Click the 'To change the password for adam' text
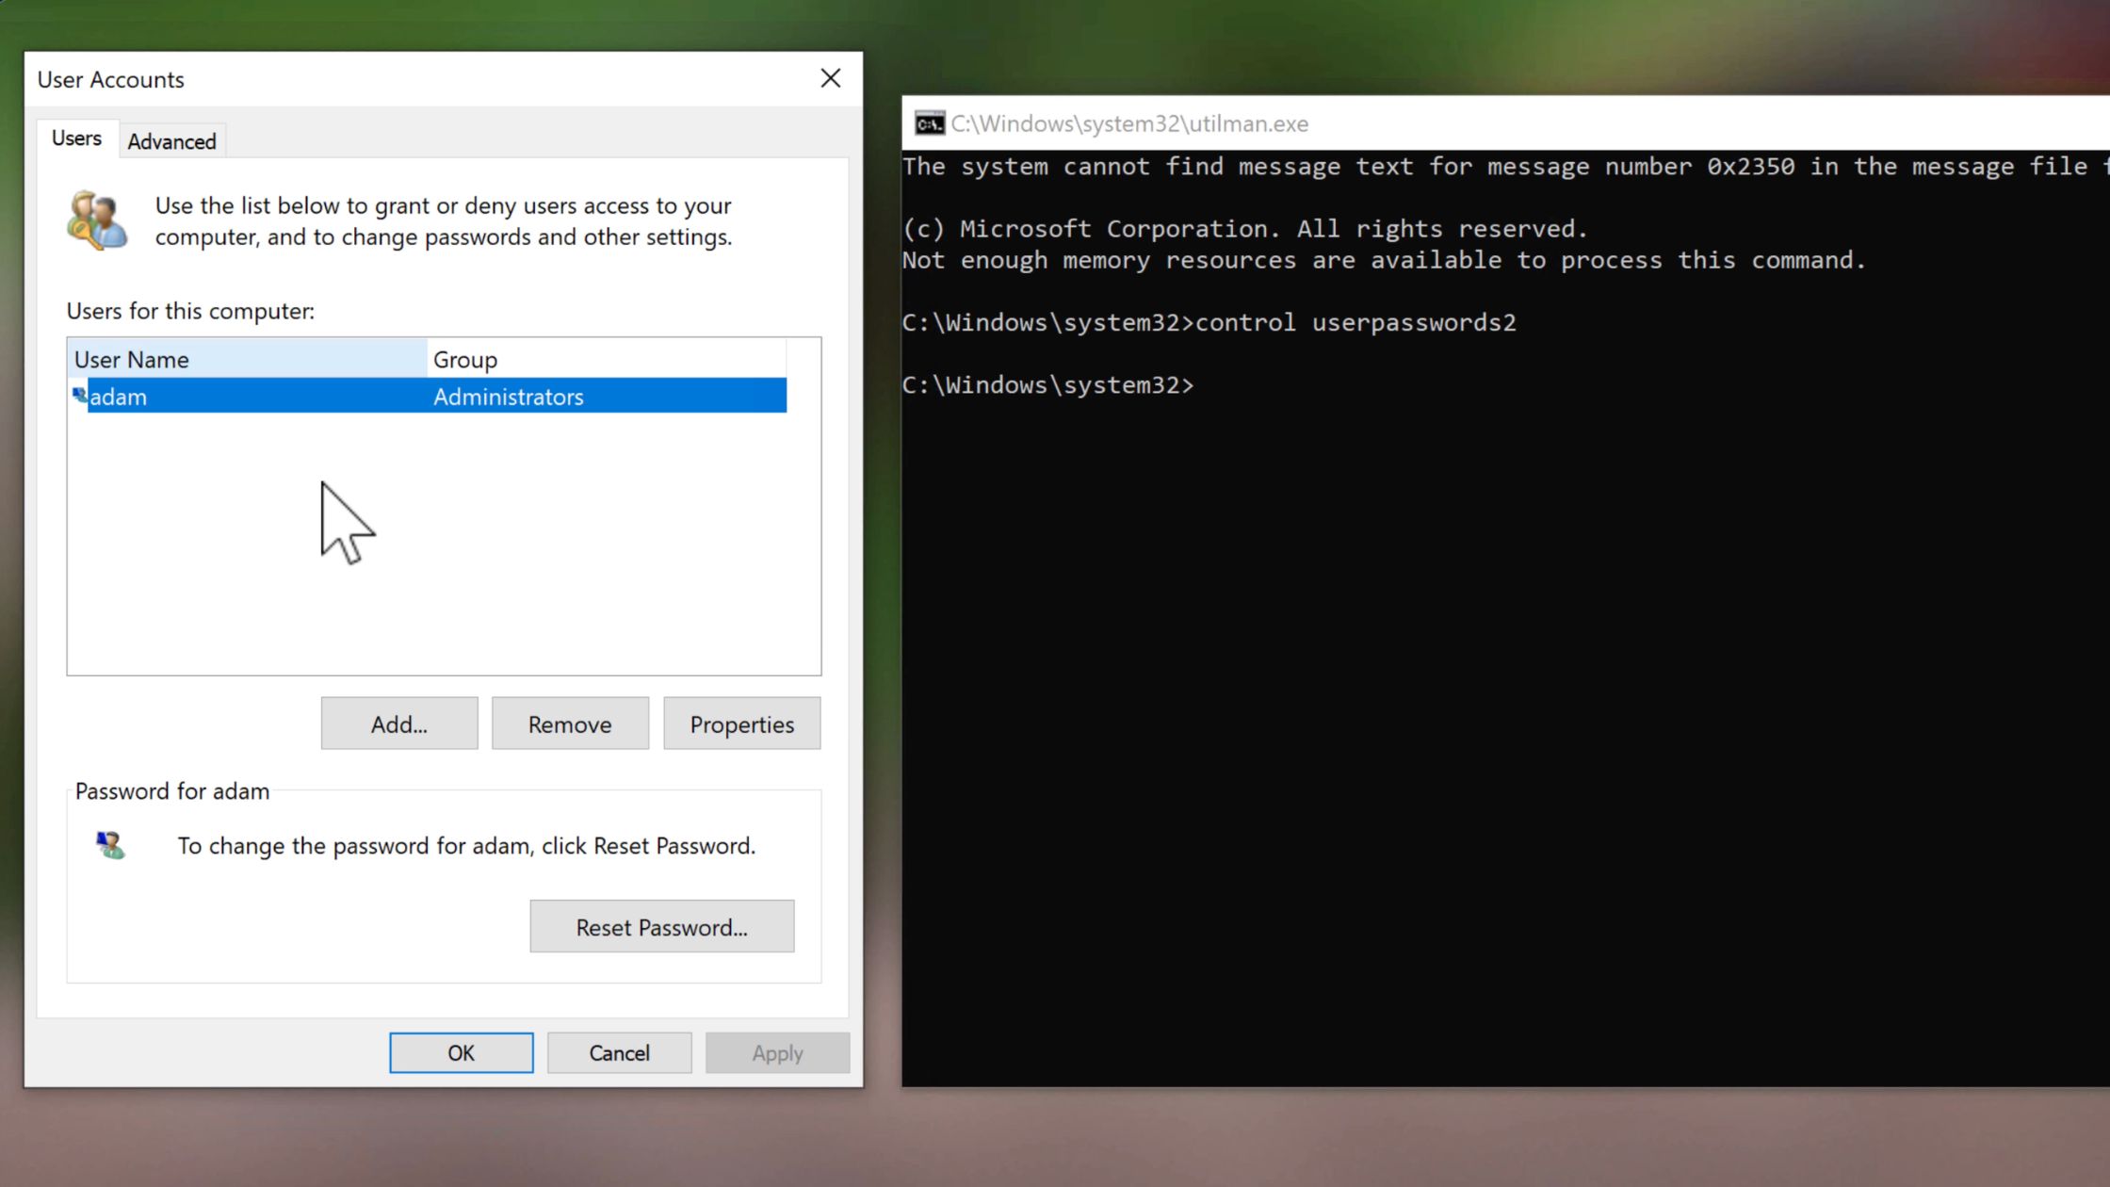 466,845
